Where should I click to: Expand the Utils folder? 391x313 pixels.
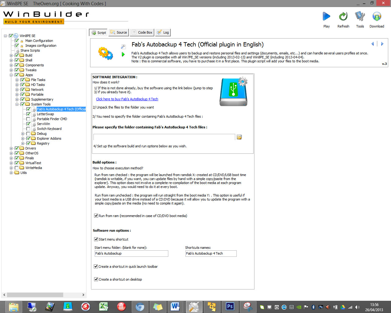pyautogui.click(x=11, y=173)
